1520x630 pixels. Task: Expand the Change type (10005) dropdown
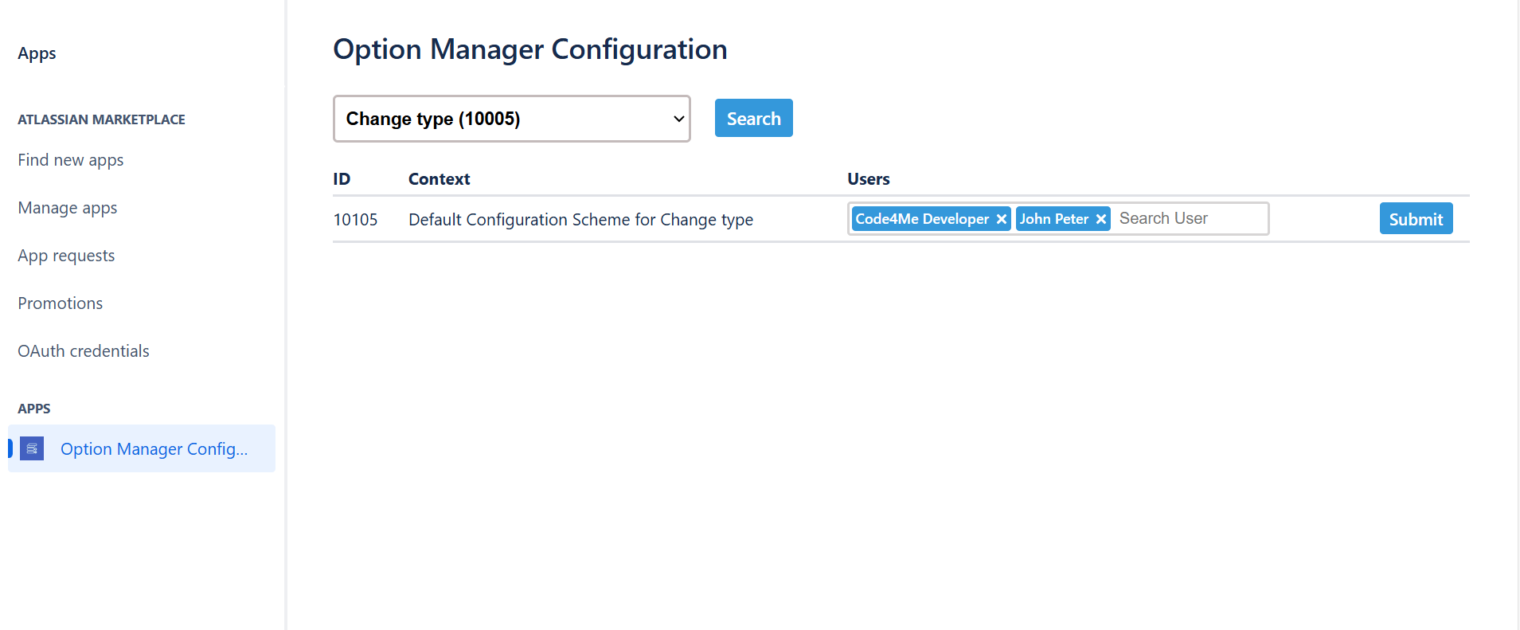click(x=511, y=119)
